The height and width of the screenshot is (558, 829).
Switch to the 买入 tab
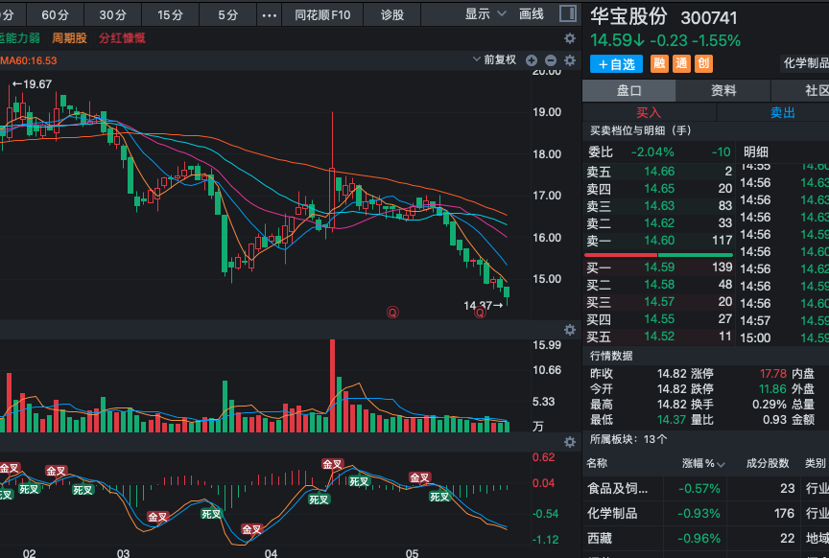tap(649, 112)
